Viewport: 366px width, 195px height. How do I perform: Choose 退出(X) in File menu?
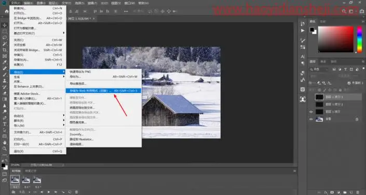pos(37,151)
